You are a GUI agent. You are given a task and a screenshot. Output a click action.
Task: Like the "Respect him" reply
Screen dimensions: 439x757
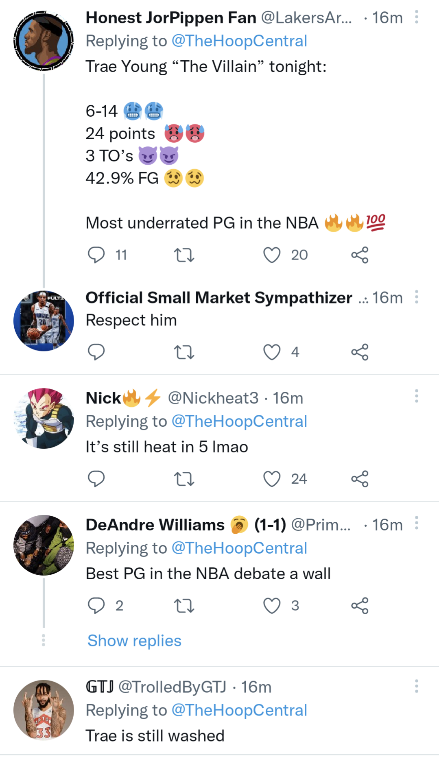click(x=272, y=352)
